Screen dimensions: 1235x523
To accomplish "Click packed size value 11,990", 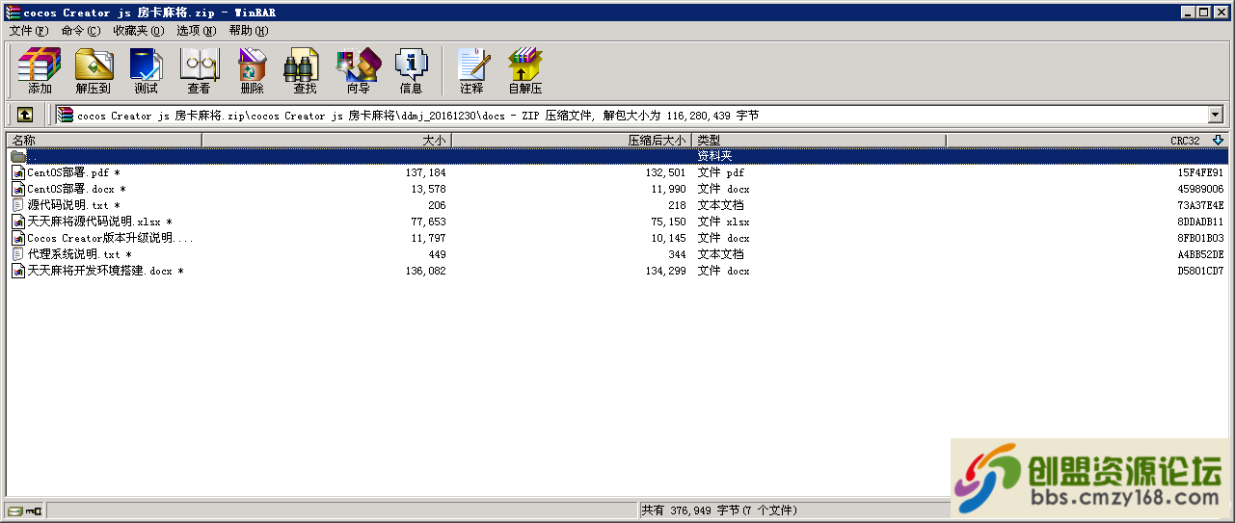I will click(x=668, y=189).
